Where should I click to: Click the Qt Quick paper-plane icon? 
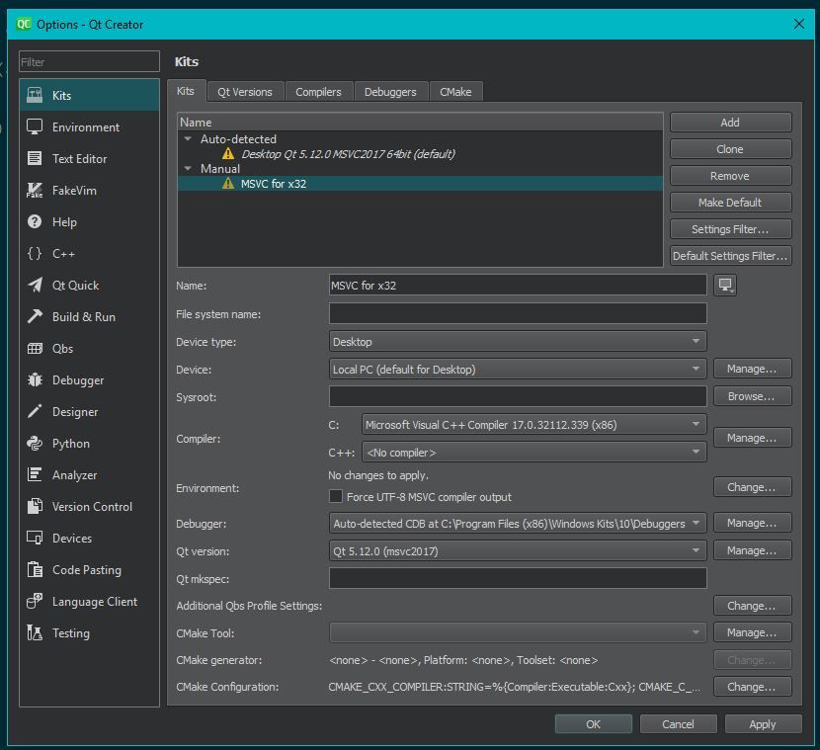pyautogui.click(x=35, y=286)
